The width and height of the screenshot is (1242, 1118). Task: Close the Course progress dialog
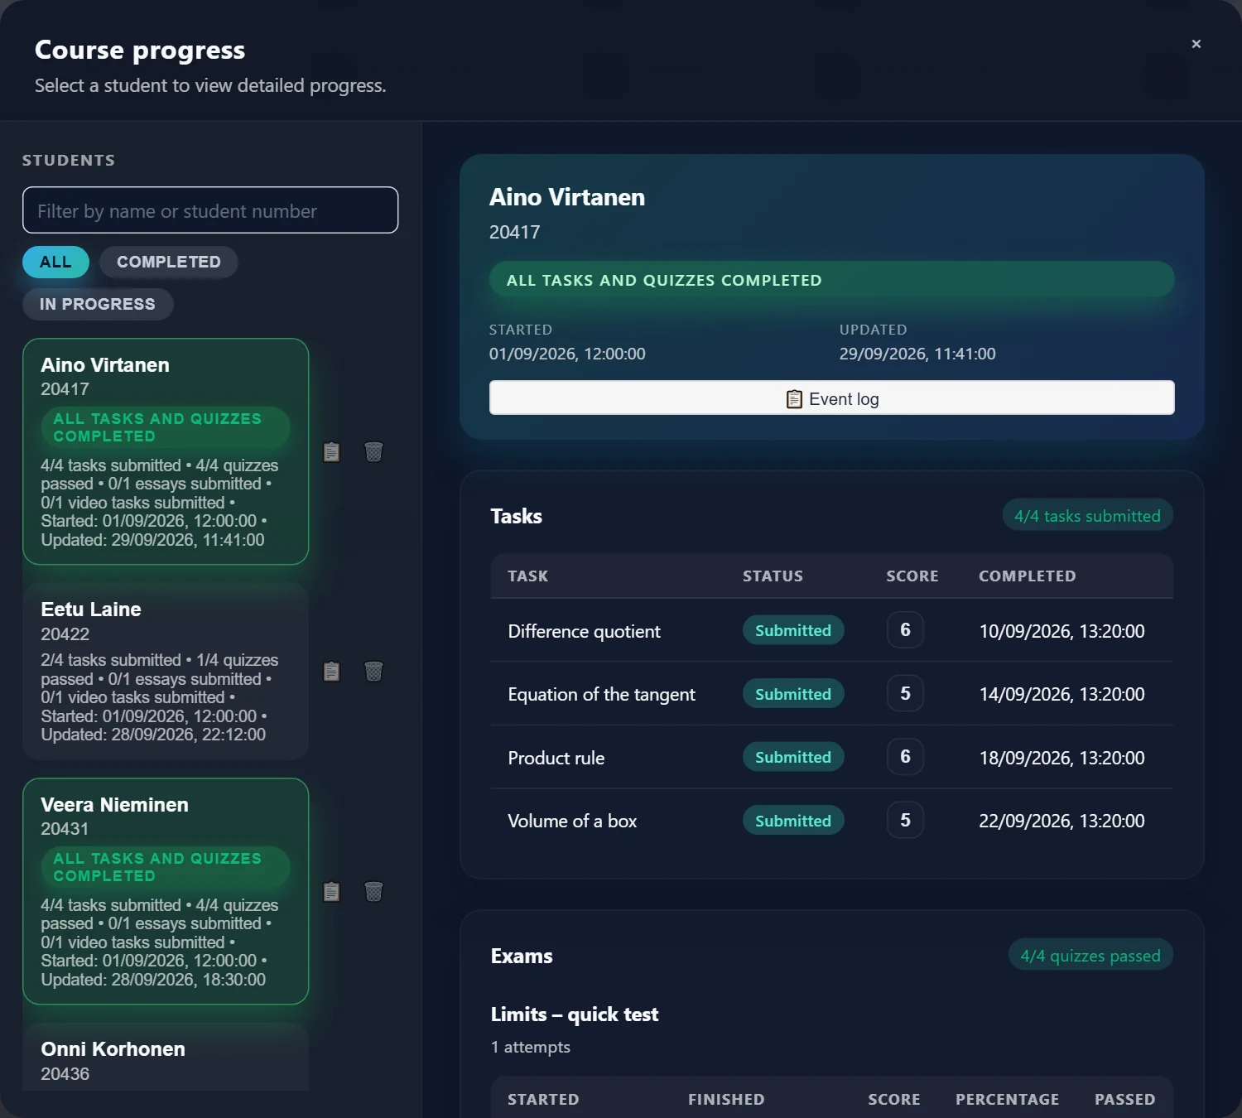(1196, 44)
